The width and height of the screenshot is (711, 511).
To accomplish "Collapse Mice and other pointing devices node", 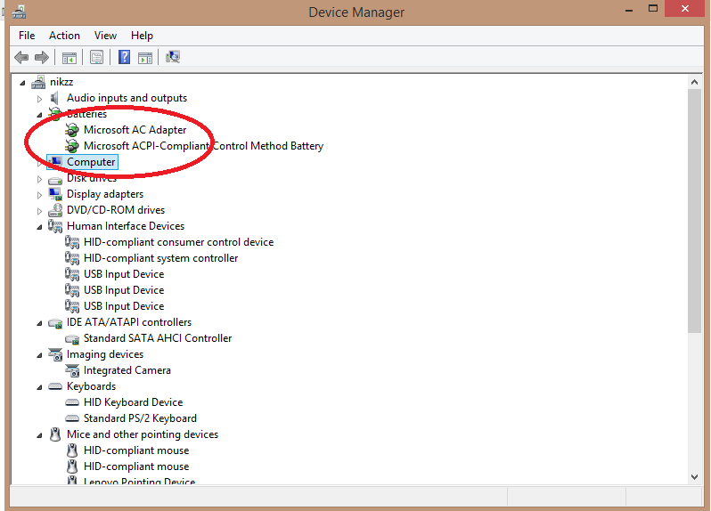I will coord(39,435).
